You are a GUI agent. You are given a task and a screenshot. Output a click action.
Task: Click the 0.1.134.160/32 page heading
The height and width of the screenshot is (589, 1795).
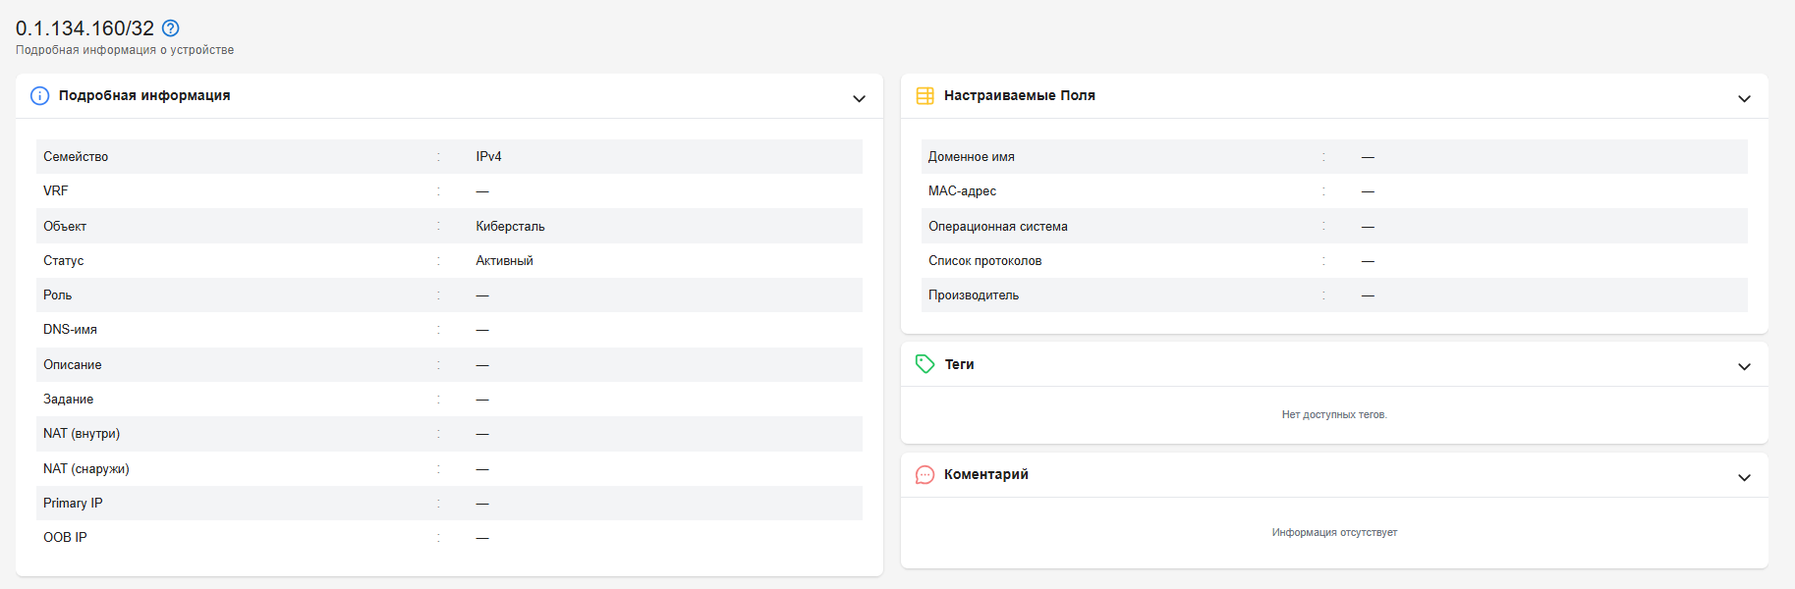[84, 28]
